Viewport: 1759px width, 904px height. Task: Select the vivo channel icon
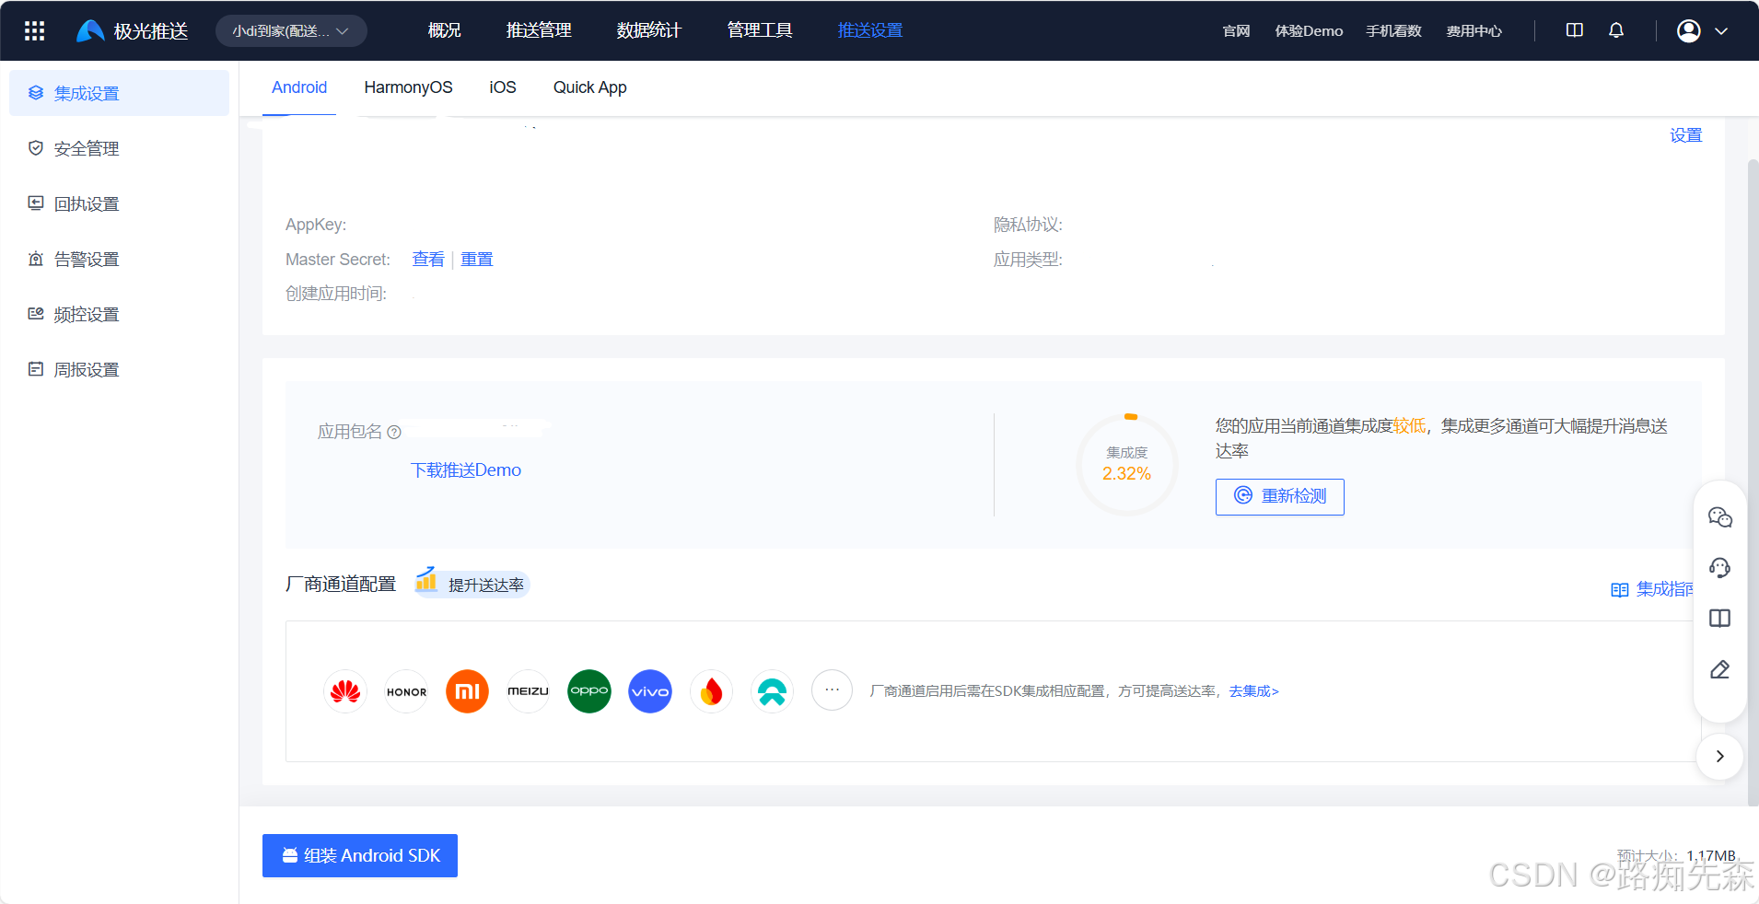649,691
